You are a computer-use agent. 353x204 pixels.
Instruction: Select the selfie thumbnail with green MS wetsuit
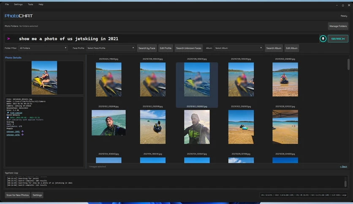[197, 127]
